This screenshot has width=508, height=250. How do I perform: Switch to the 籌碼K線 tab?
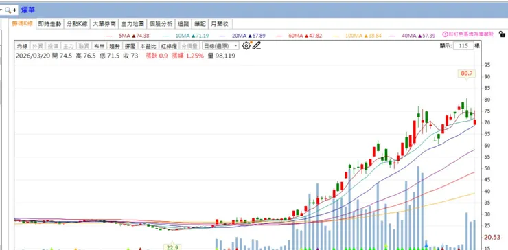pyautogui.click(x=23, y=23)
